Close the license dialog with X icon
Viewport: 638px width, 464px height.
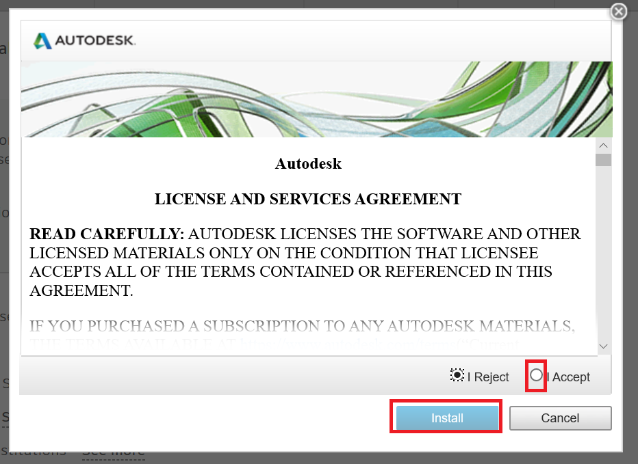pyautogui.click(x=618, y=12)
